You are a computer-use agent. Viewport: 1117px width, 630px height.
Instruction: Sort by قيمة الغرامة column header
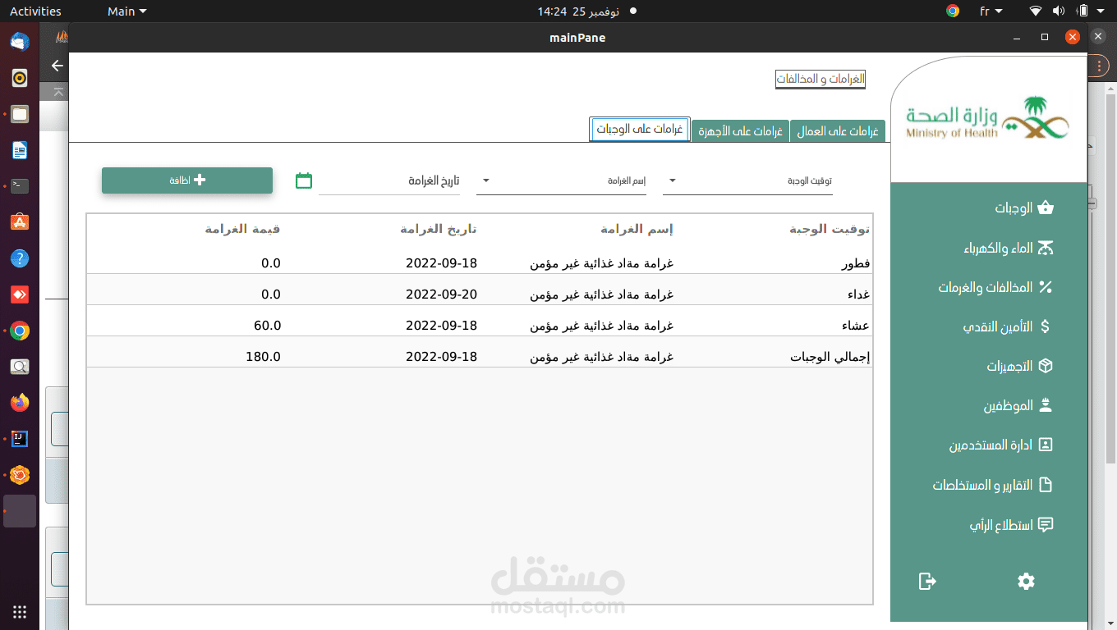[x=243, y=230]
